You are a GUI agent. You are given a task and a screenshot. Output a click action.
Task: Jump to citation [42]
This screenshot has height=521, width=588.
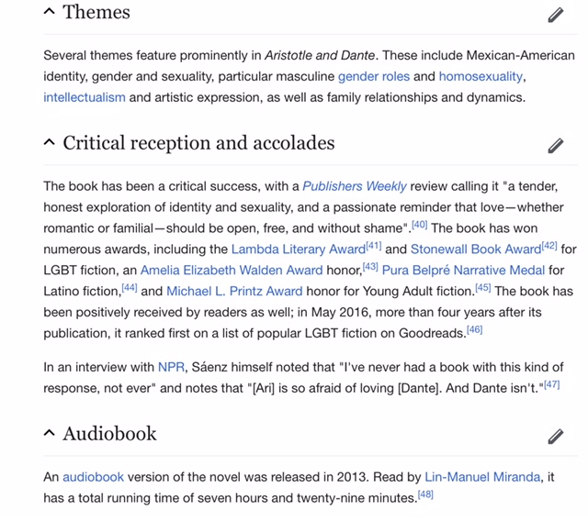[x=549, y=246]
